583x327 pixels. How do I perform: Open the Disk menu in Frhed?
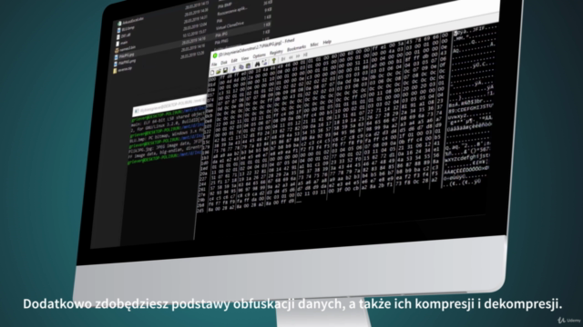coord(224,62)
